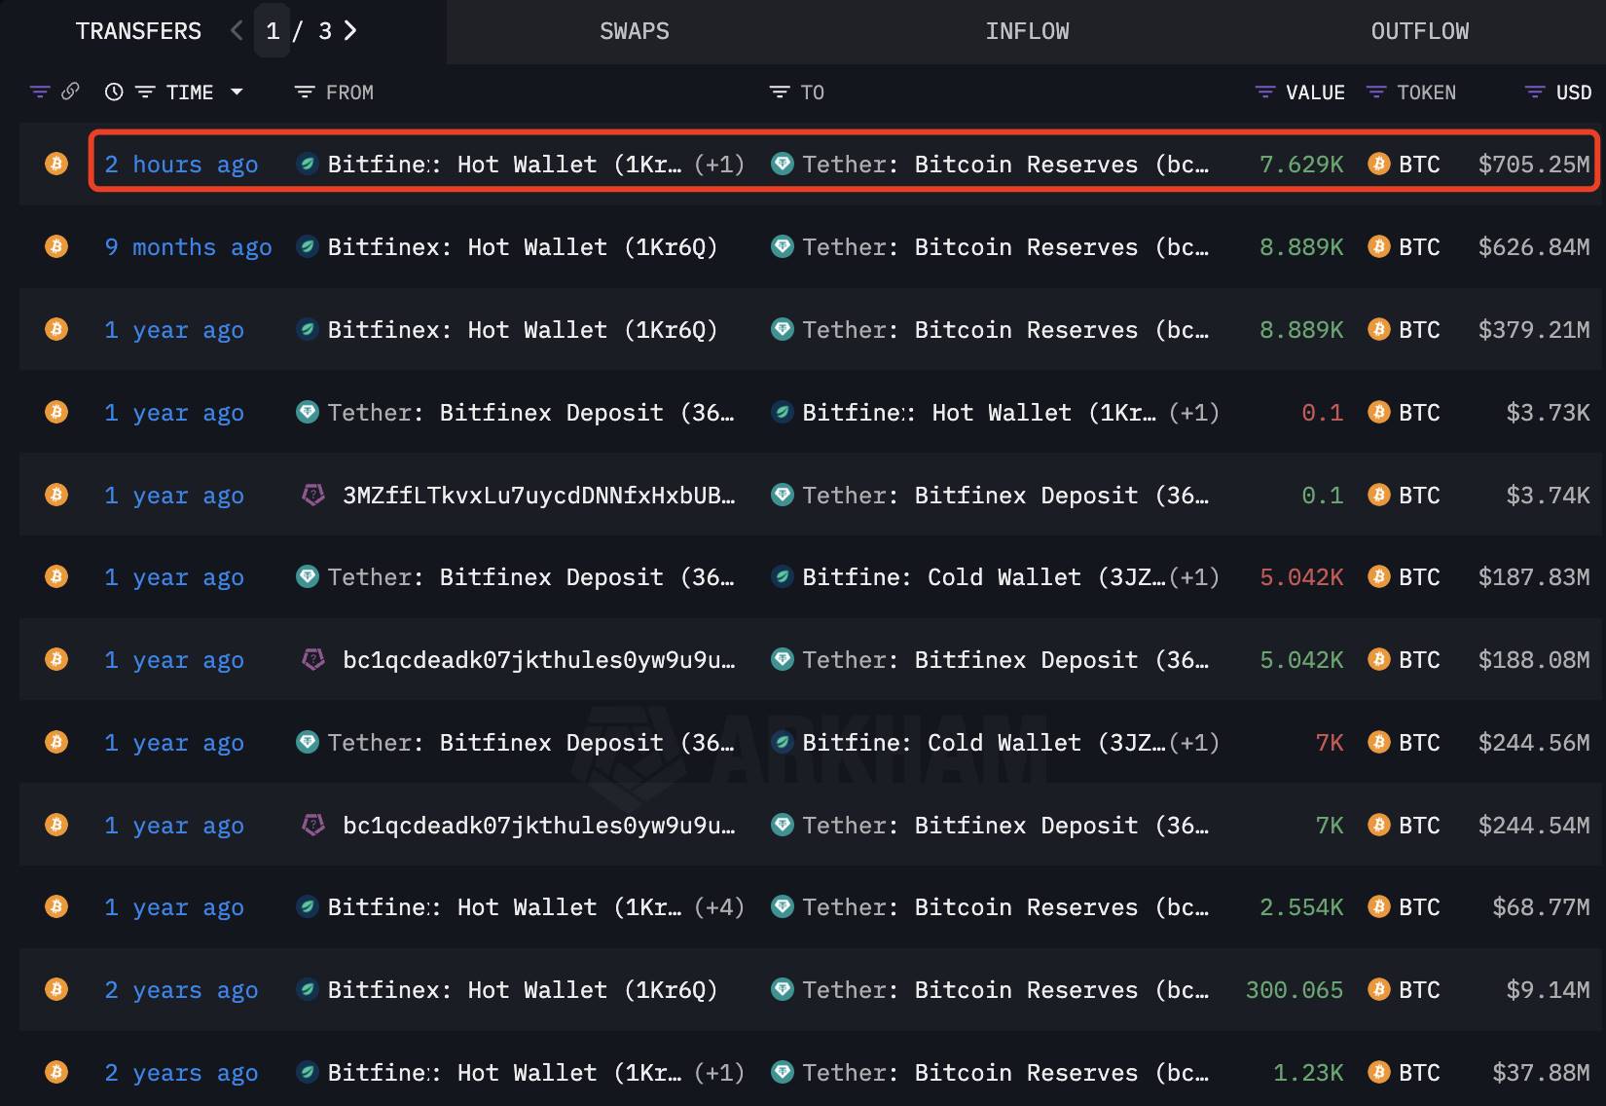Go to previous transfers page arrow
This screenshot has height=1106, width=1606.
237,31
